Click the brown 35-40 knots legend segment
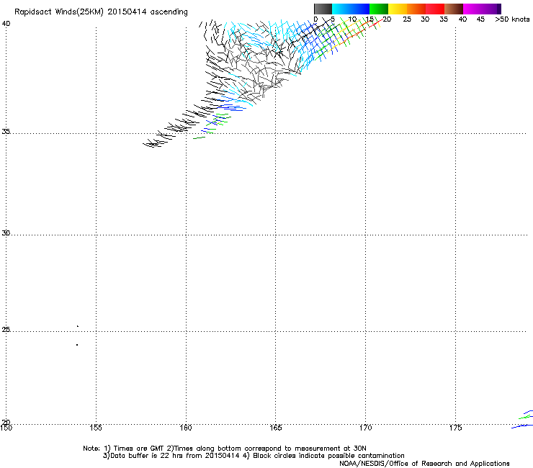Screen dimensions: 533x468 pos(454,9)
